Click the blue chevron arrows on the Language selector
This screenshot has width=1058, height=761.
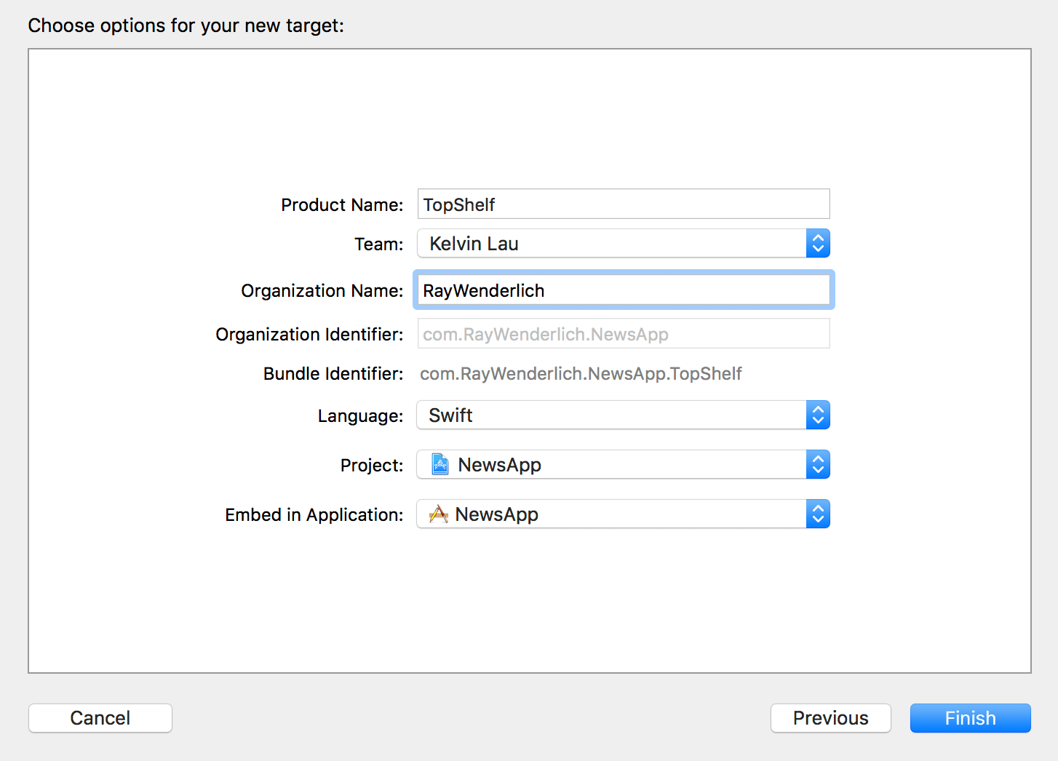click(x=818, y=415)
